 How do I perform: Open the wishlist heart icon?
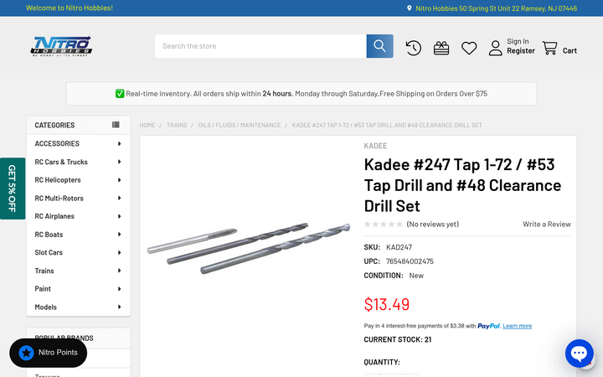pos(469,48)
